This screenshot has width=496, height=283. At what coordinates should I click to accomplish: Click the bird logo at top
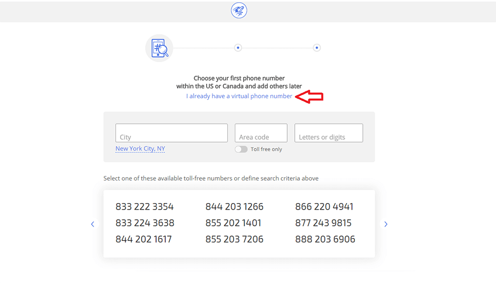(239, 10)
